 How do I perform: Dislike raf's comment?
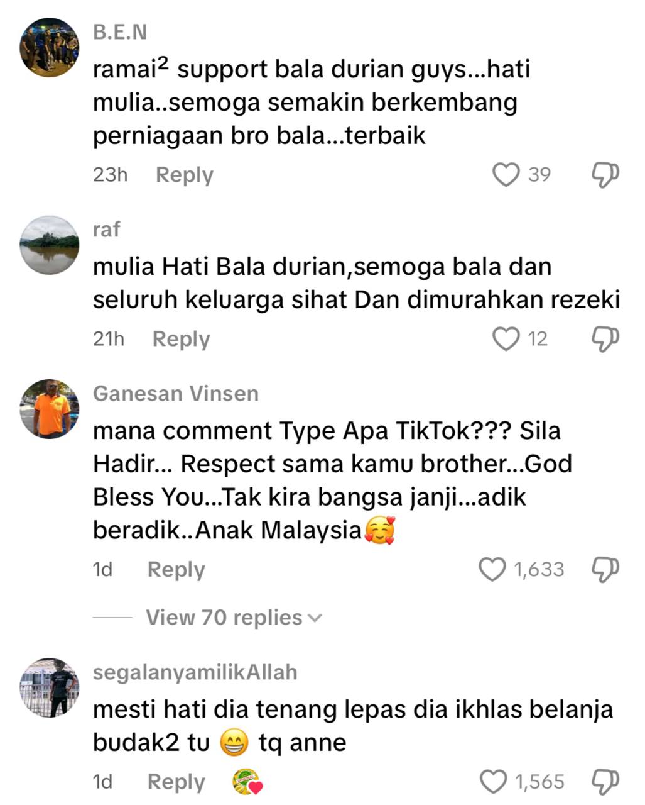pos(605,339)
